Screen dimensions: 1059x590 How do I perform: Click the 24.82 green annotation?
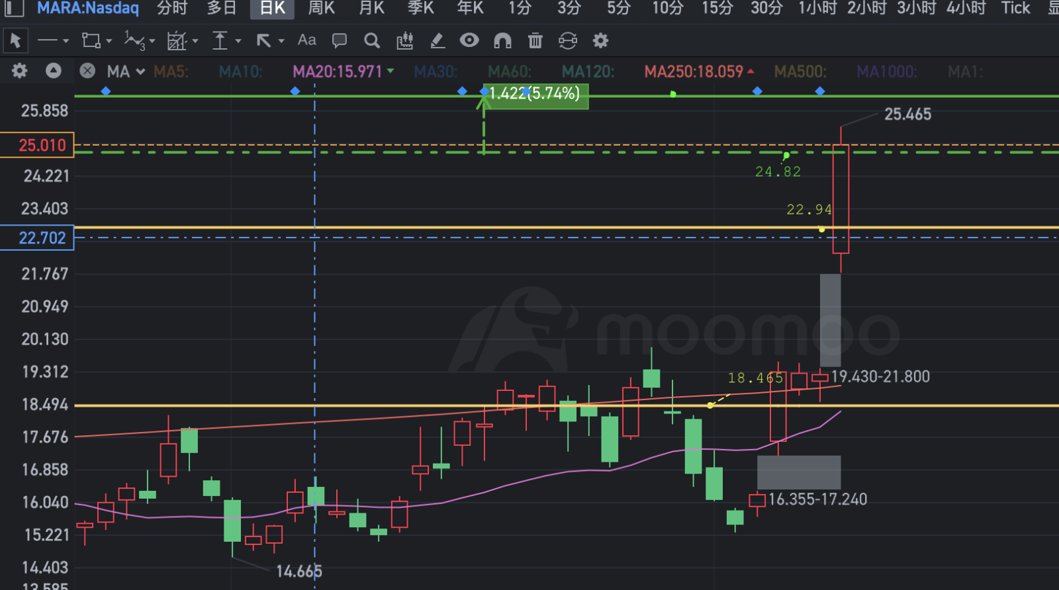point(778,171)
